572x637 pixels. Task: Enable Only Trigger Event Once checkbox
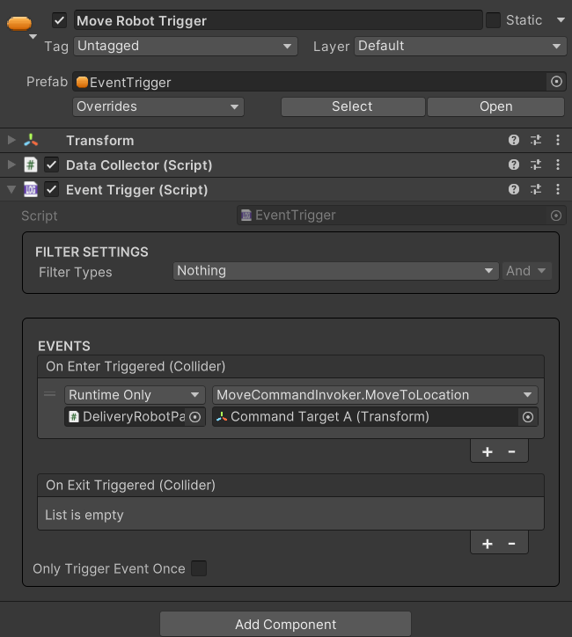pyautogui.click(x=199, y=568)
